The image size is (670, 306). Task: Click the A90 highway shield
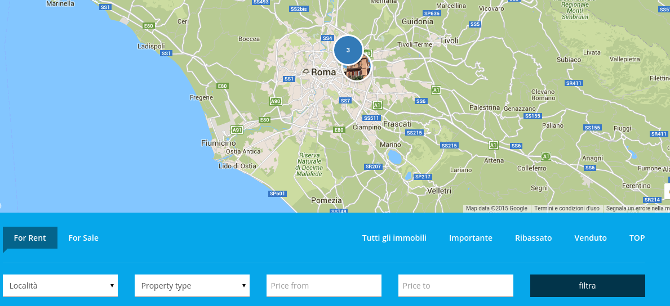(x=276, y=101)
